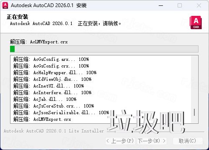209x150 pixels.
Task: Select last log line AcLMVExport.crx
Action: (x=42, y=120)
